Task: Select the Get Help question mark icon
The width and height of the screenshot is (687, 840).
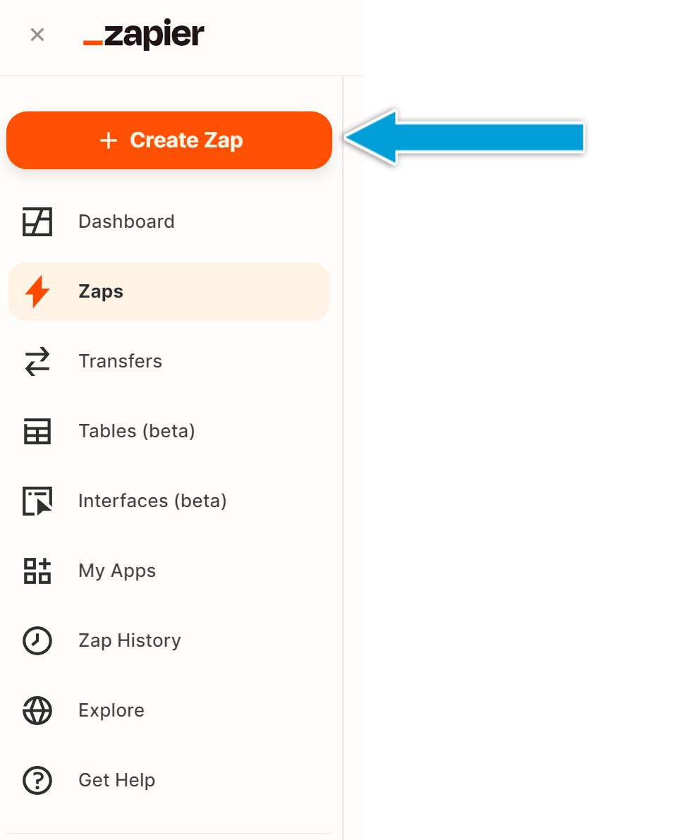Action: click(x=37, y=780)
